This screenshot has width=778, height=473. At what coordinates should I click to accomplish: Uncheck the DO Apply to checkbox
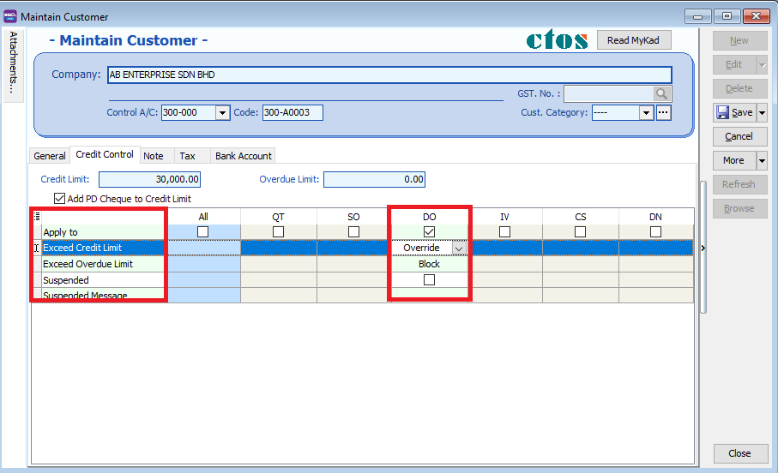pyautogui.click(x=430, y=232)
